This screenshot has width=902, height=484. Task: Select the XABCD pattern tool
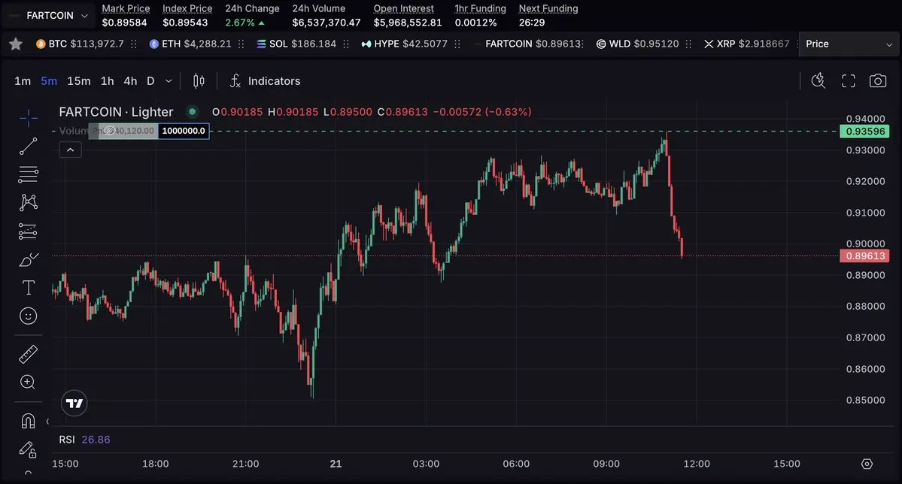[x=28, y=202]
